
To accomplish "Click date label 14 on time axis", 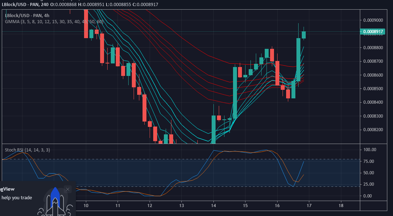I will pyautogui.click(x=213, y=206).
